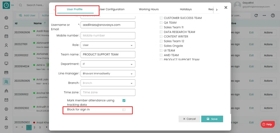Viewport: 280px width, 133px height.
Task: Click the question mark help icon
Action: (273, 15)
